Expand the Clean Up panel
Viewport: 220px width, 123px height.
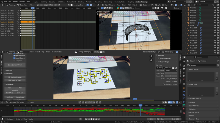click(9, 70)
